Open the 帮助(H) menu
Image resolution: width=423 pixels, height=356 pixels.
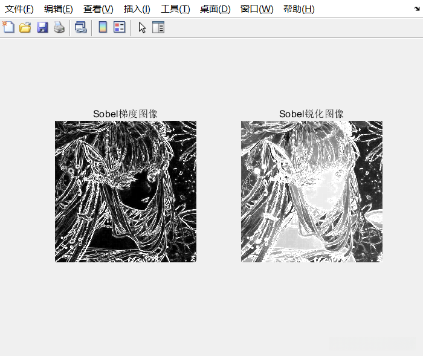coord(299,9)
